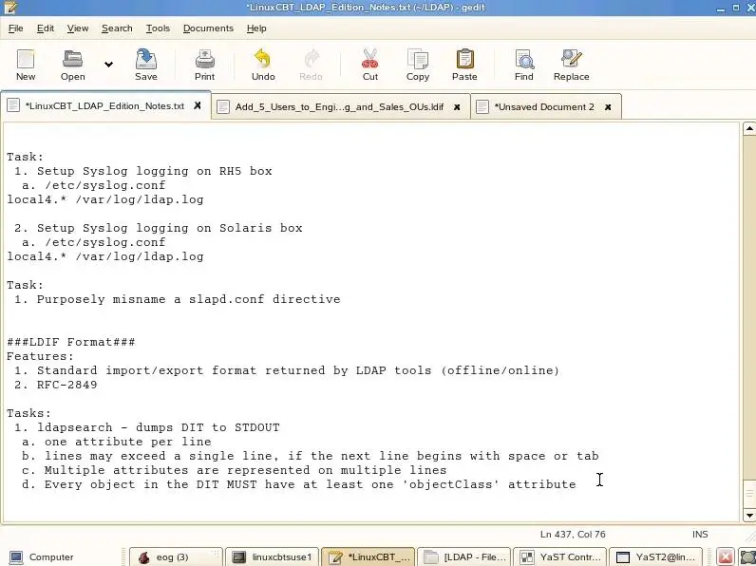The image size is (756, 566).
Task: Switch to the linuxcbtsuse1 taskbar window
Action: pos(273,557)
